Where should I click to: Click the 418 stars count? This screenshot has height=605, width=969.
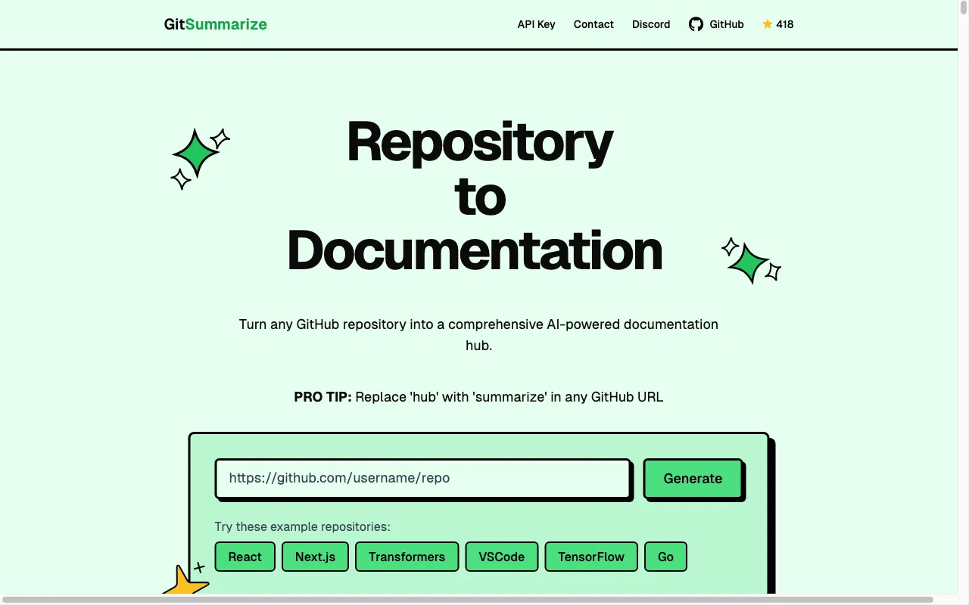pyautogui.click(x=785, y=24)
